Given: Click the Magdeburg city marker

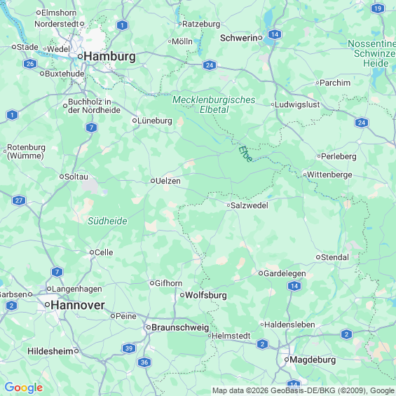Looking at the screenshot, I should (287, 360).
